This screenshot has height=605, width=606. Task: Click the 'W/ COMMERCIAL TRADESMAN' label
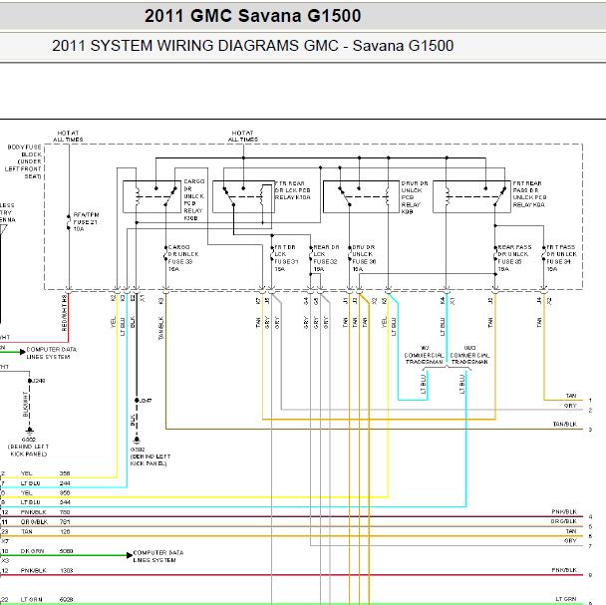coord(424,355)
